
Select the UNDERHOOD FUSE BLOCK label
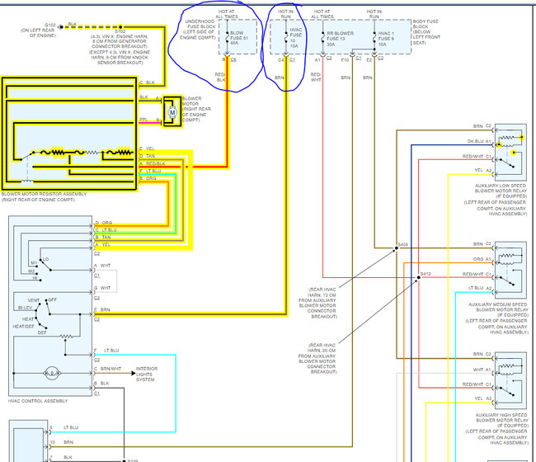tap(199, 30)
